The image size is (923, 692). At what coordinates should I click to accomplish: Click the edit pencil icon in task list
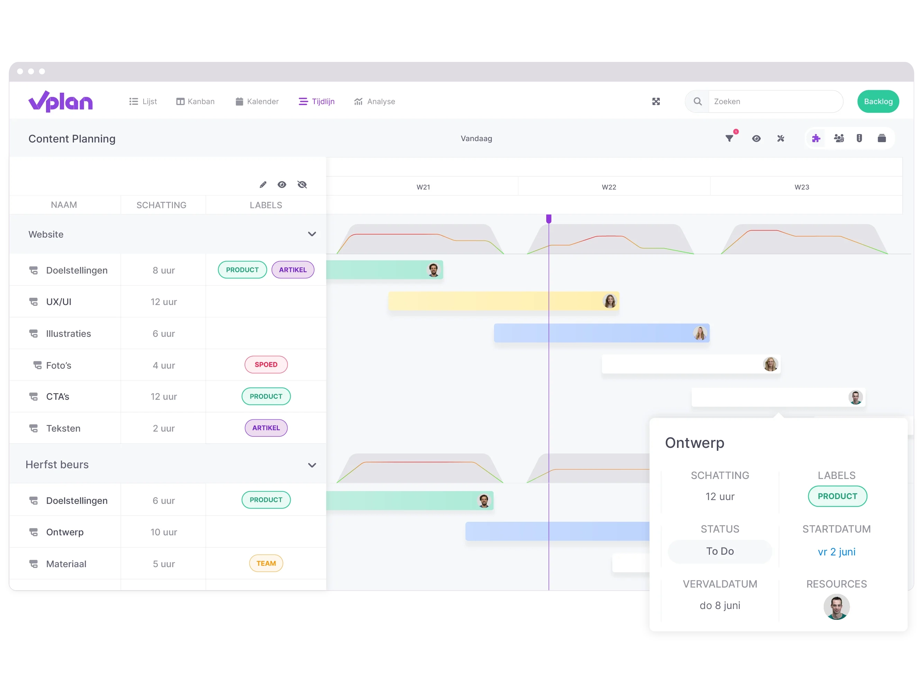click(263, 184)
